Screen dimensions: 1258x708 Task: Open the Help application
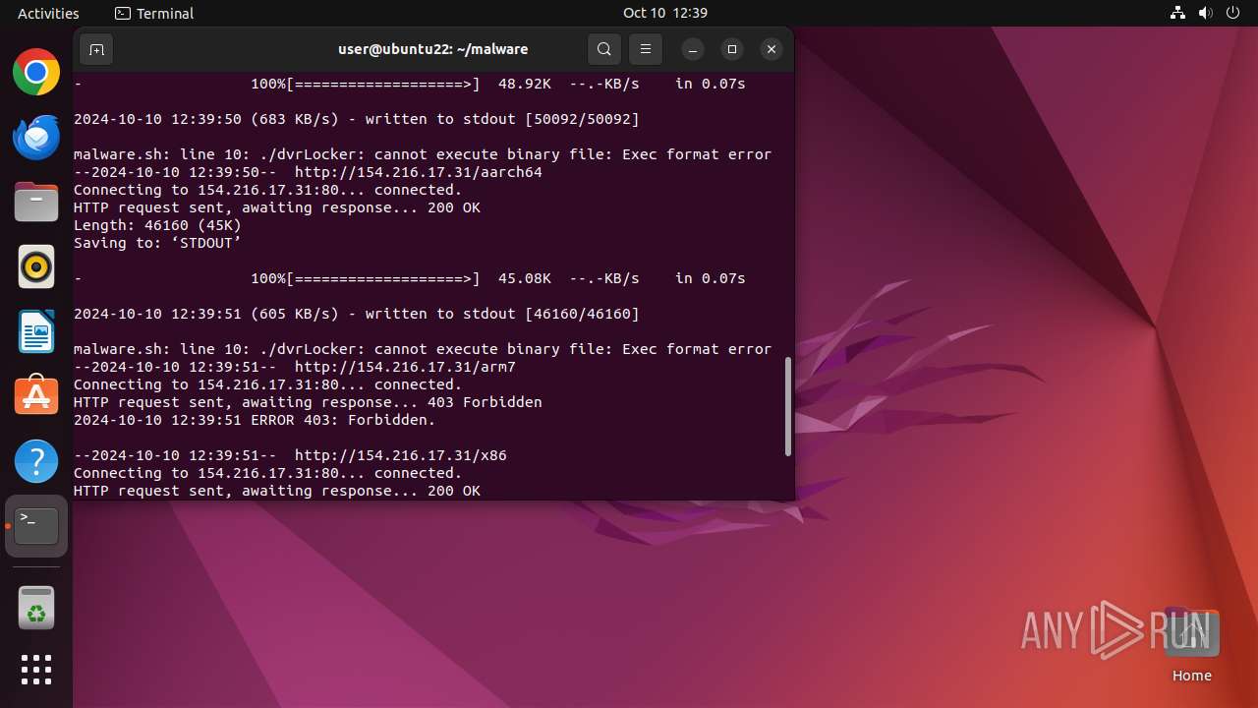coord(36,461)
